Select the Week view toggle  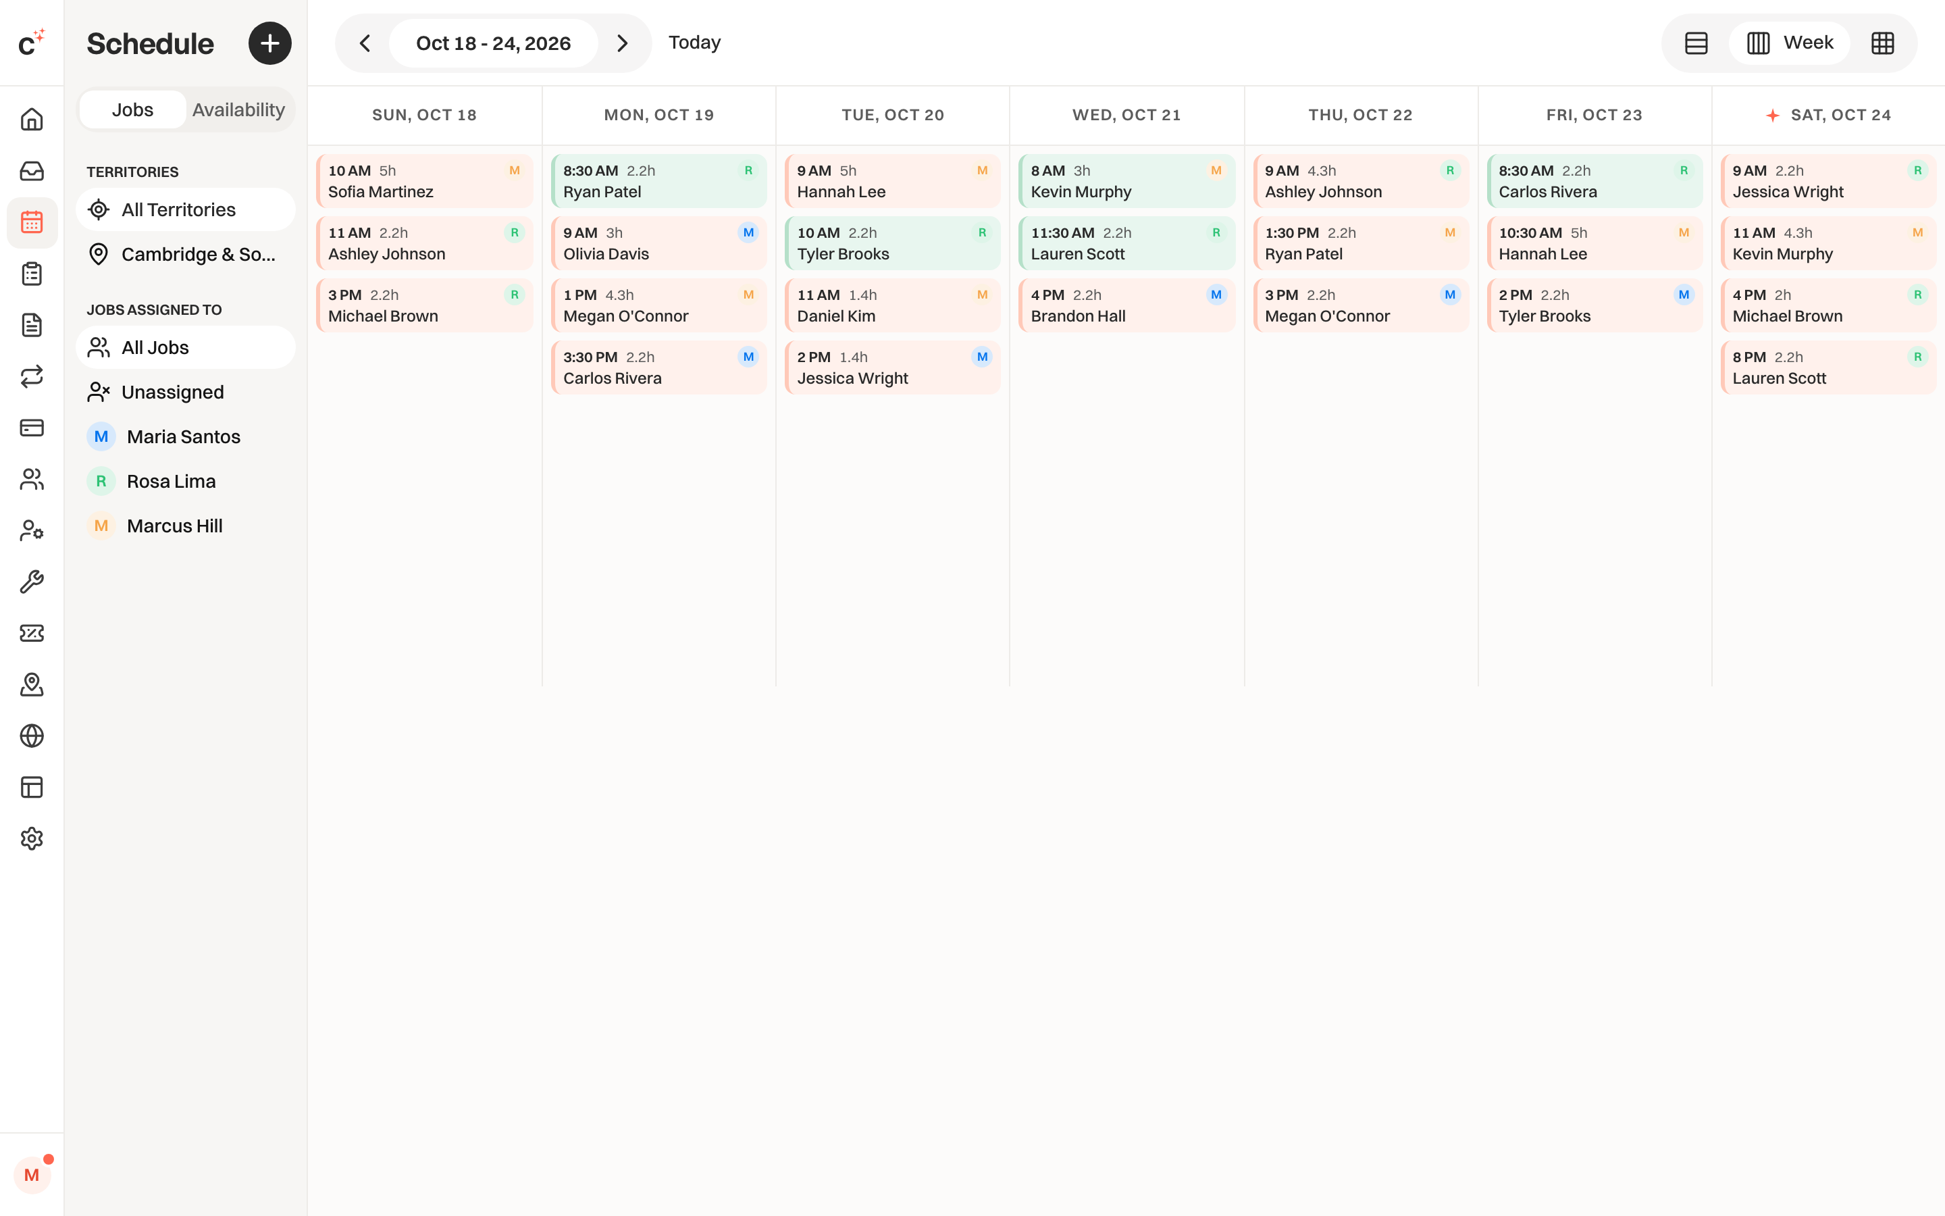coord(1790,43)
